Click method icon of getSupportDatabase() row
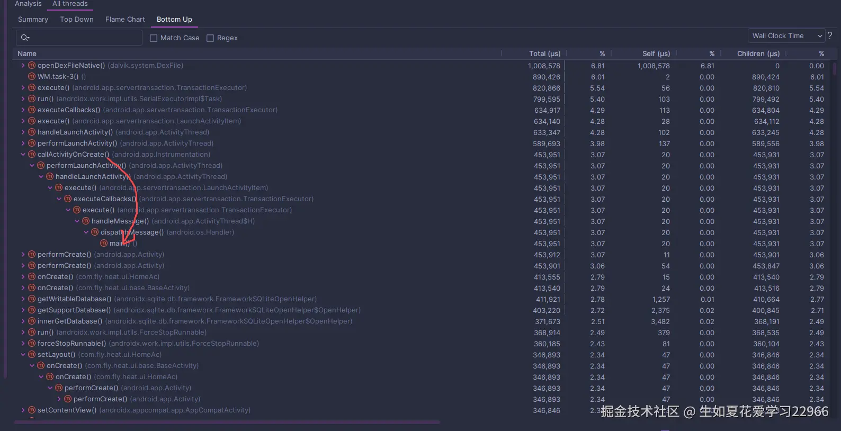The height and width of the screenshot is (431, 841). coord(32,310)
